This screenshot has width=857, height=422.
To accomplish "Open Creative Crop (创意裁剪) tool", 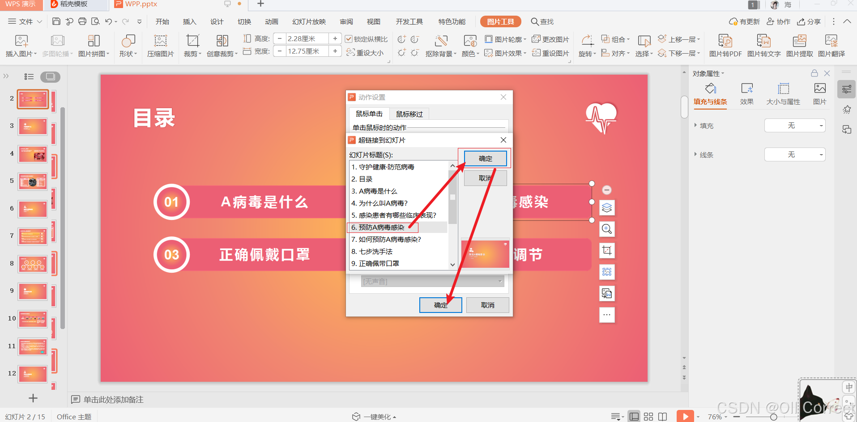I will pyautogui.click(x=222, y=41).
